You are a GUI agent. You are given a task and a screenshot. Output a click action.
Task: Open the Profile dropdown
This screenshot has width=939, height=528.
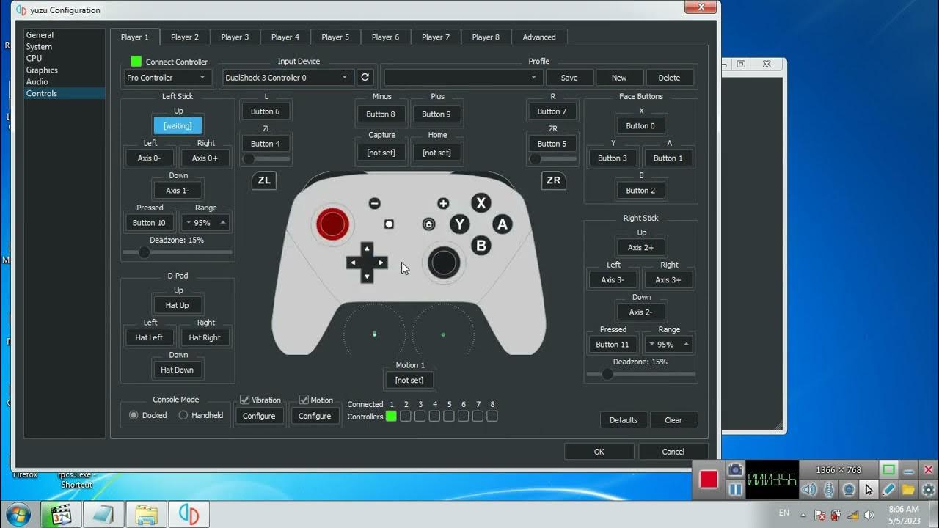pyautogui.click(x=463, y=77)
